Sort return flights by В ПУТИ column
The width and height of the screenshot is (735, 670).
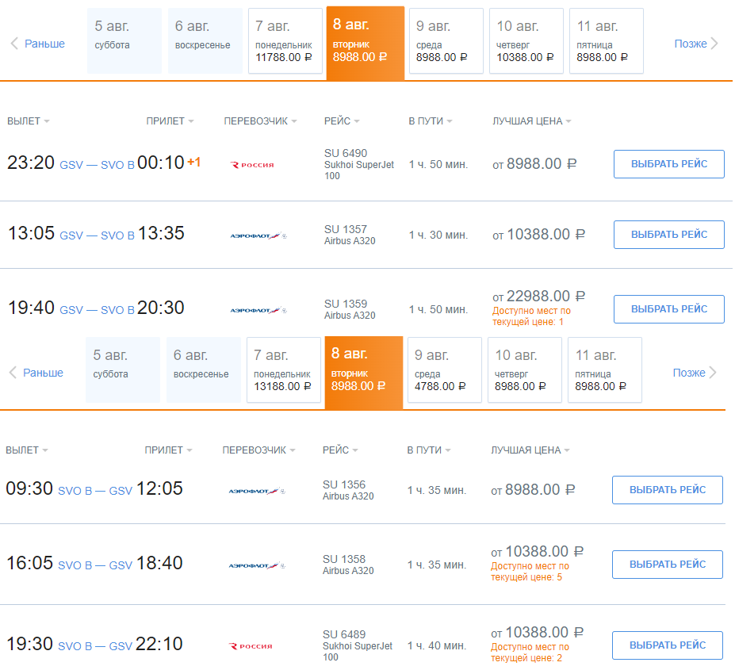pos(429,450)
